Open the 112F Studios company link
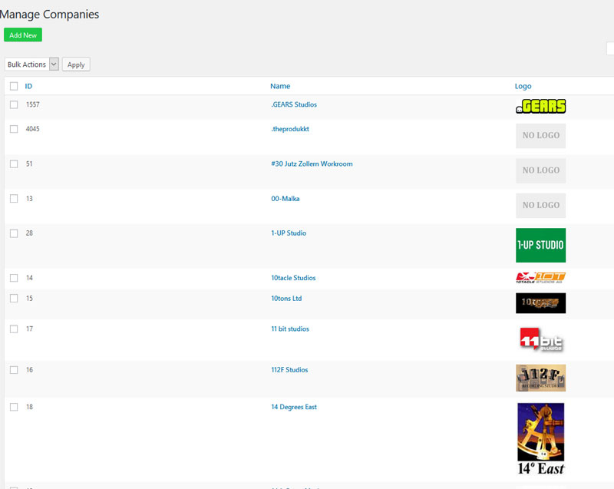This screenshot has width=614, height=489. pyautogui.click(x=289, y=369)
